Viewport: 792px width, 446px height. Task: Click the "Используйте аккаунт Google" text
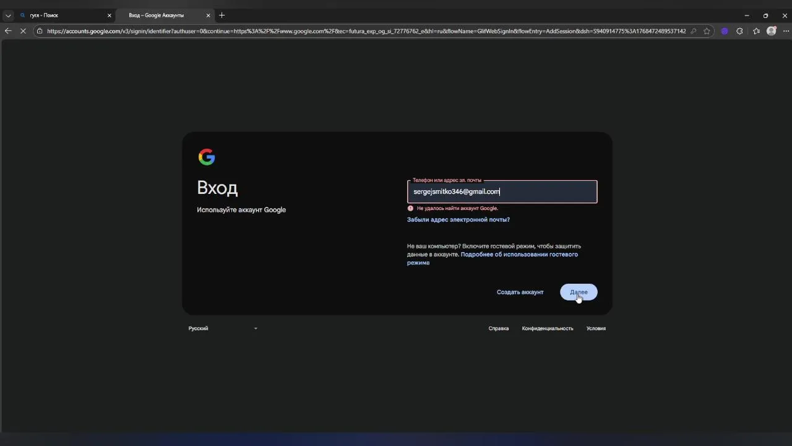tap(241, 210)
